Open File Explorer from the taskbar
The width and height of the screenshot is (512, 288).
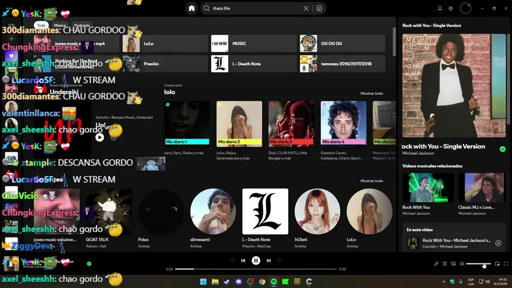click(x=215, y=281)
